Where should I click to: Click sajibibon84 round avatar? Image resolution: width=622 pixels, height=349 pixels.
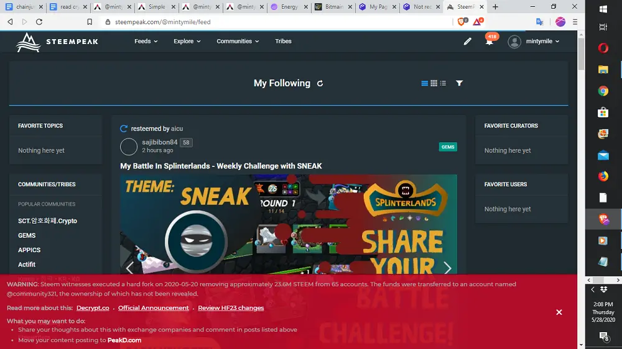[x=129, y=147]
